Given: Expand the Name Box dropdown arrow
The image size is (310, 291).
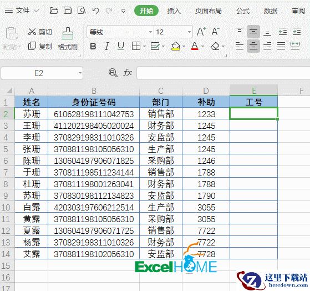Looking at the screenshot, I should click(80, 73).
